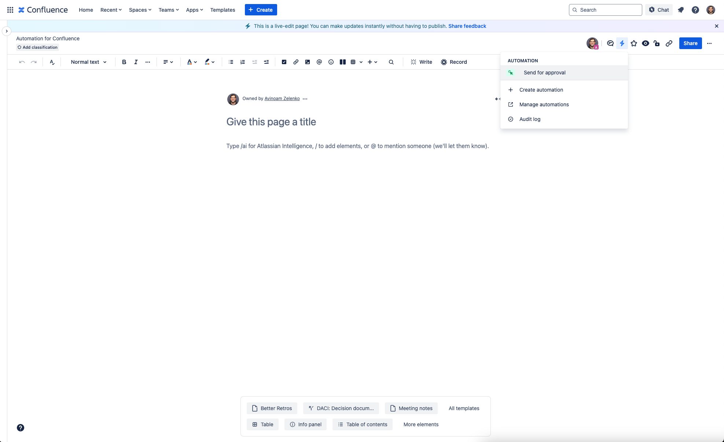The width and height of the screenshot is (724, 442).
Task: Select the bold formatting icon
Action: [124, 62]
